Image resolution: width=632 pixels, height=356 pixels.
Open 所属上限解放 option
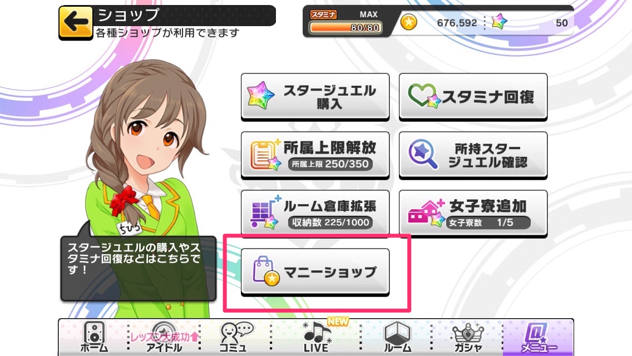315,155
